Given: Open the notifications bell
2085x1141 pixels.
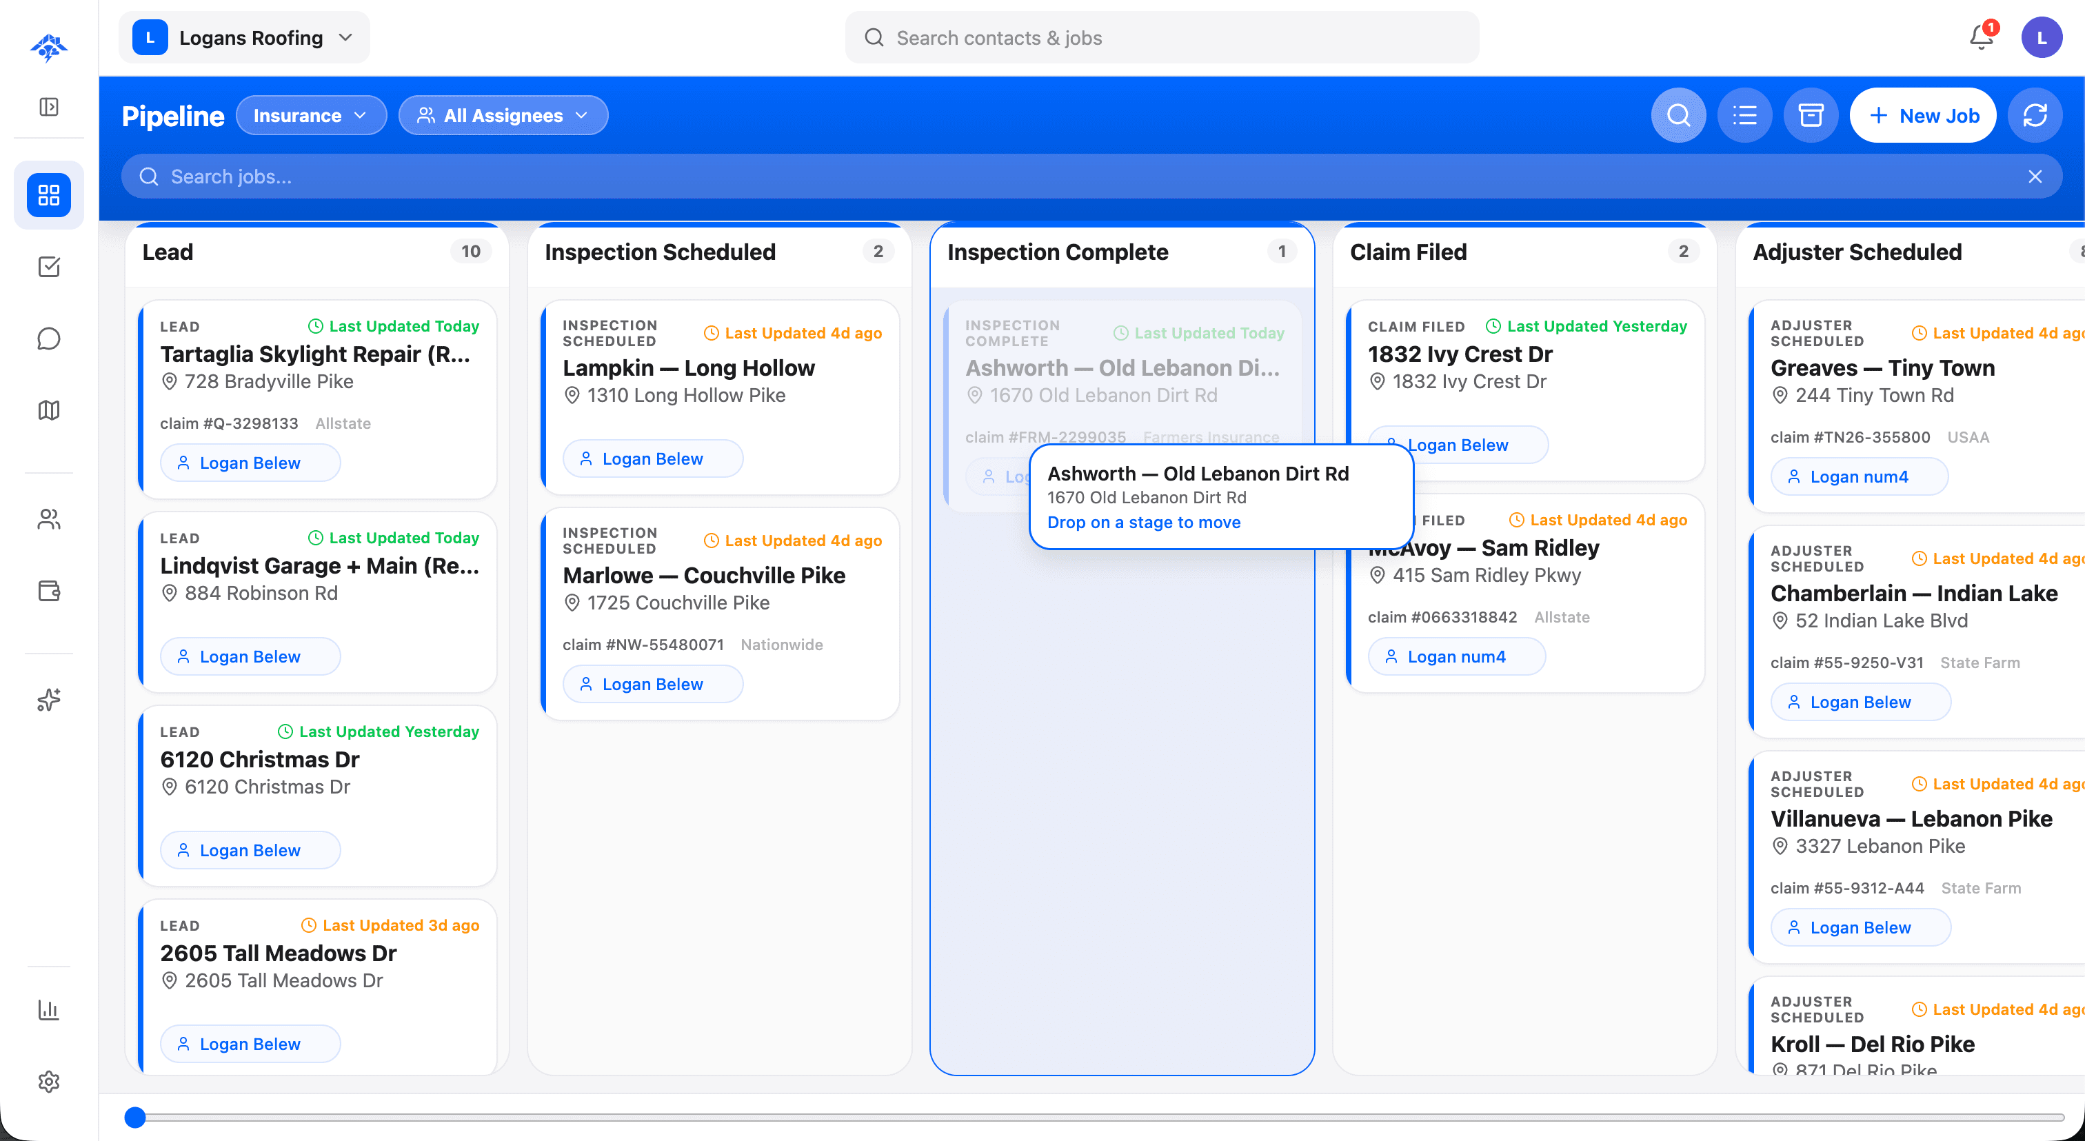Looking at the screenshot, I should [x=1982, y=37].
